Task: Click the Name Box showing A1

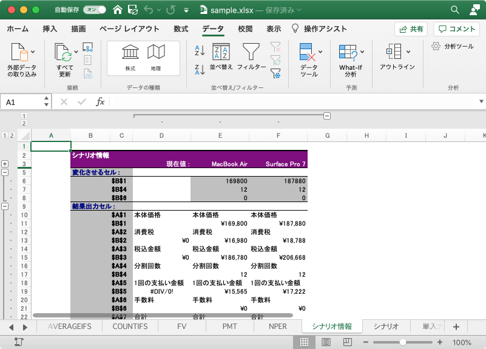Action: click(24, 102)
